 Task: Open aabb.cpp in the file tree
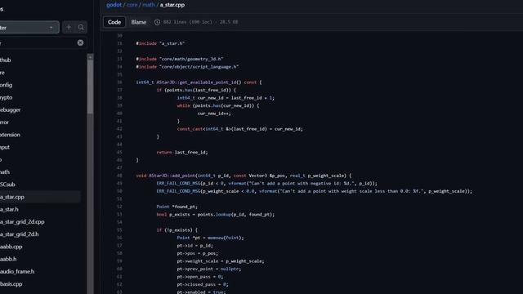[x=11, y=247]
